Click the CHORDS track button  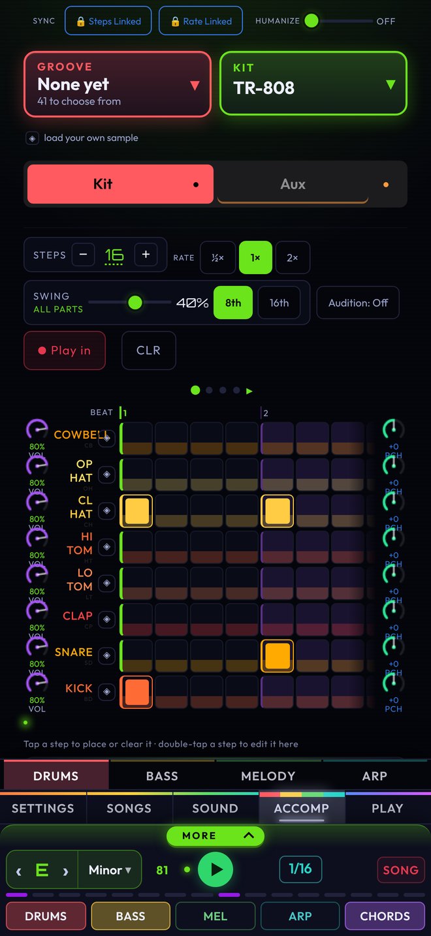385,916
